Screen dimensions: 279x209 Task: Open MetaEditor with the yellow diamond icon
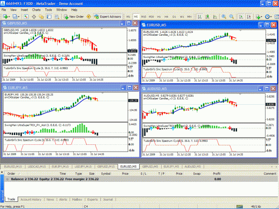pyautogui.click(x=89, y=16)
